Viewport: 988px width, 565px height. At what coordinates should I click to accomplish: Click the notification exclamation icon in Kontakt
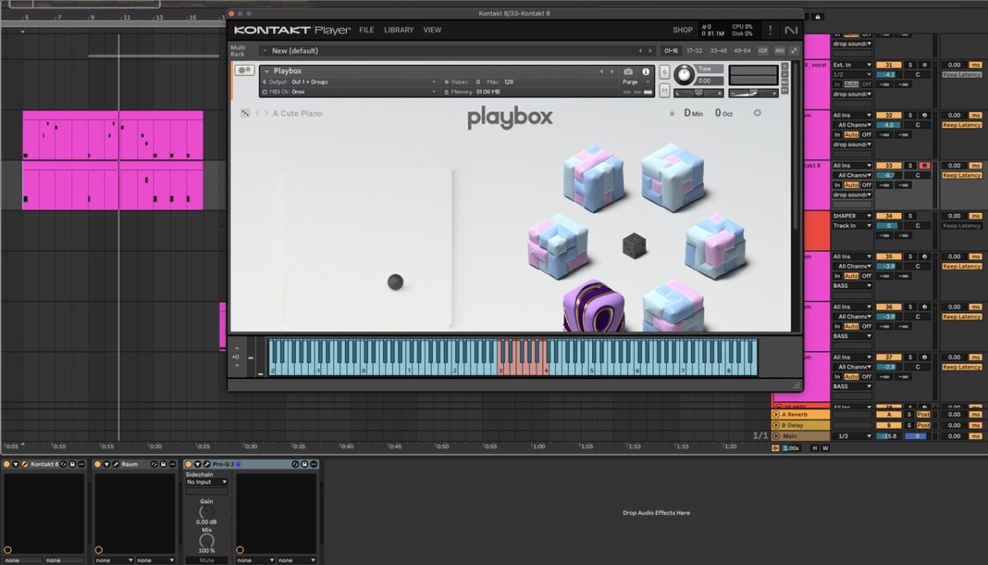coord(770,30)
